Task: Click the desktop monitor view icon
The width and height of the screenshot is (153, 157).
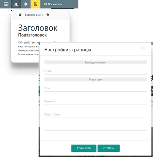Action: [x=6, y=4]
